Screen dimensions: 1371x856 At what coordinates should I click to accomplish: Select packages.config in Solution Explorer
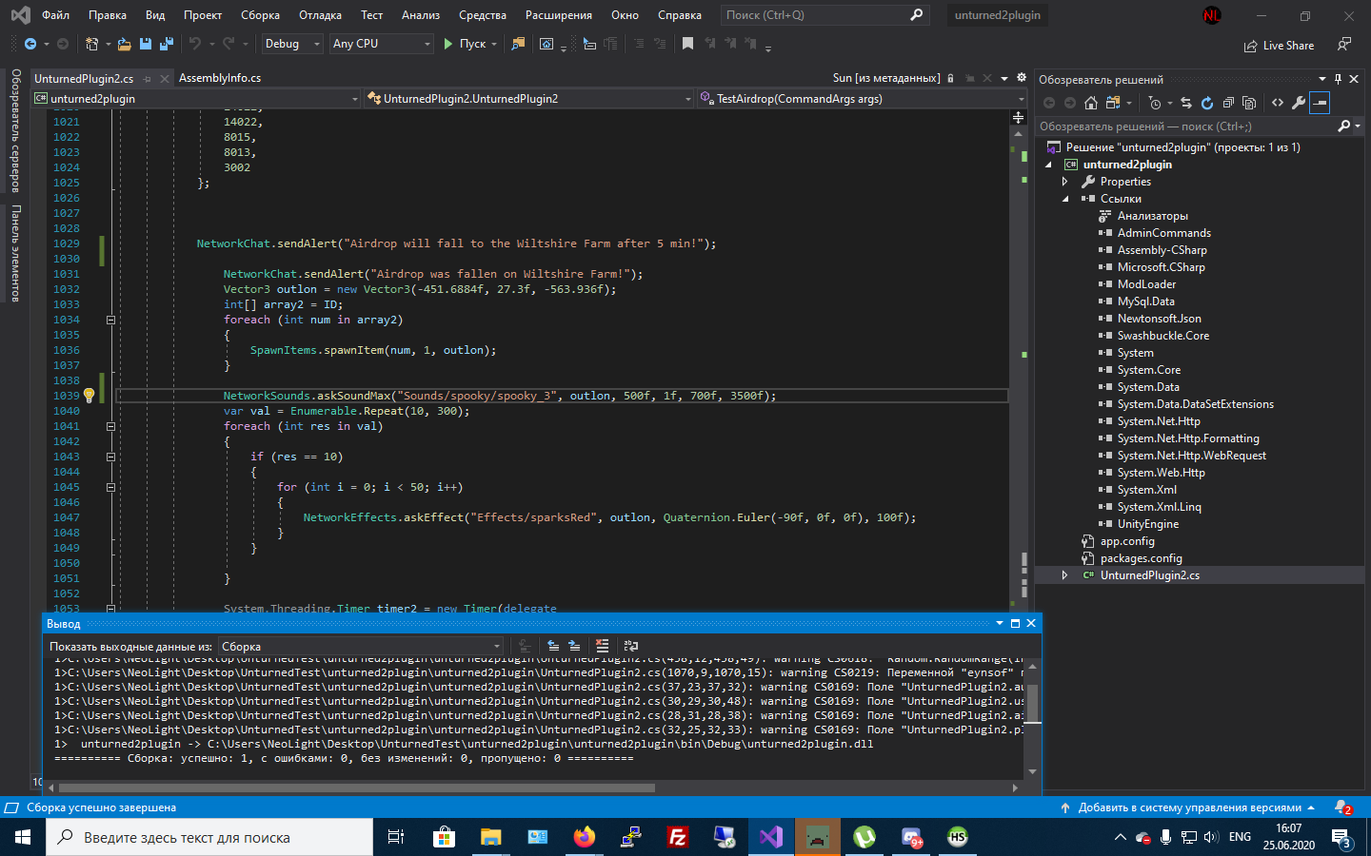pos(1141,558)
